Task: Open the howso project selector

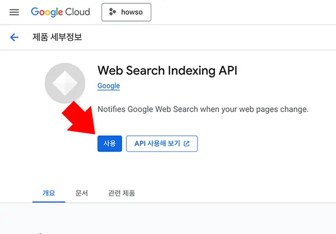Action: click(126, 12)
